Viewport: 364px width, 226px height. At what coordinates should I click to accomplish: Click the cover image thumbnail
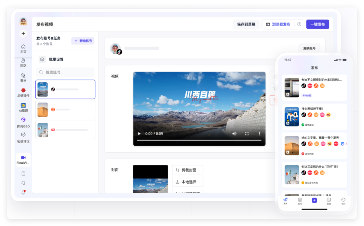150,179
